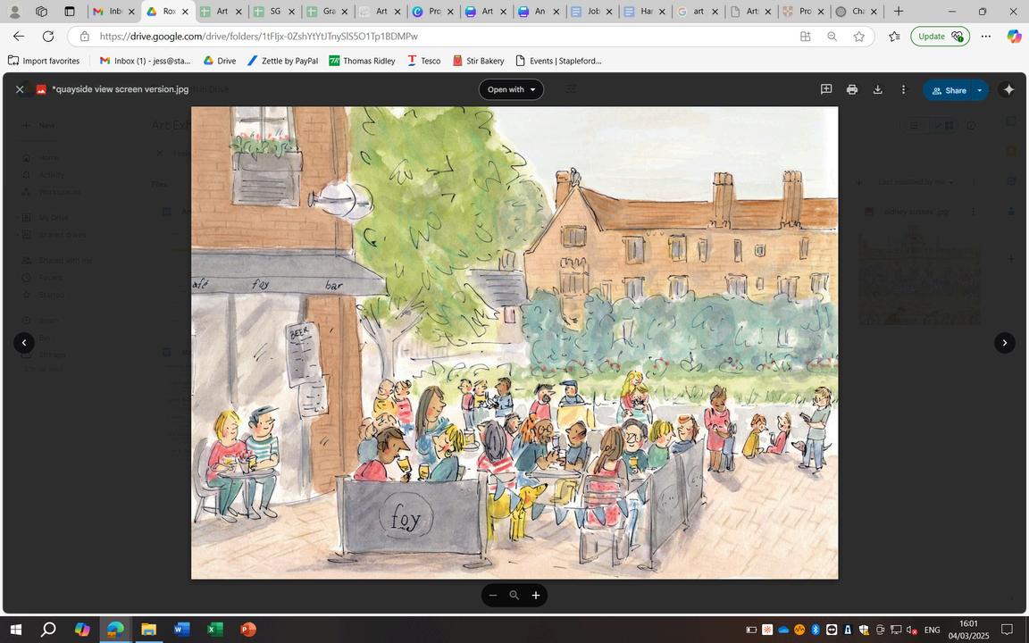Viewport: 1029px width, 643px height.
Task: Click the Bluetooth tray icon
Action: [x=816, y=630]
